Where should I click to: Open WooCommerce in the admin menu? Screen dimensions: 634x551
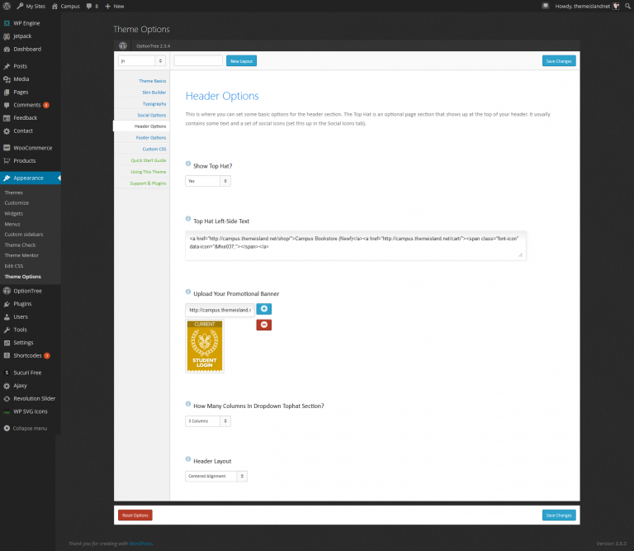32,148
